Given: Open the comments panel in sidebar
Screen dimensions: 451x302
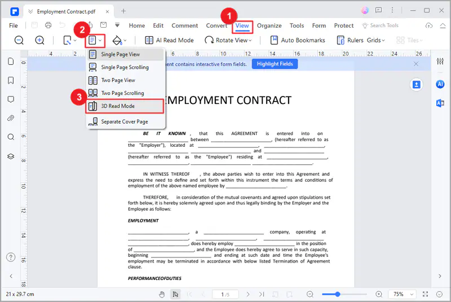Looking at the screenshot, I should [x=11, y=99].
